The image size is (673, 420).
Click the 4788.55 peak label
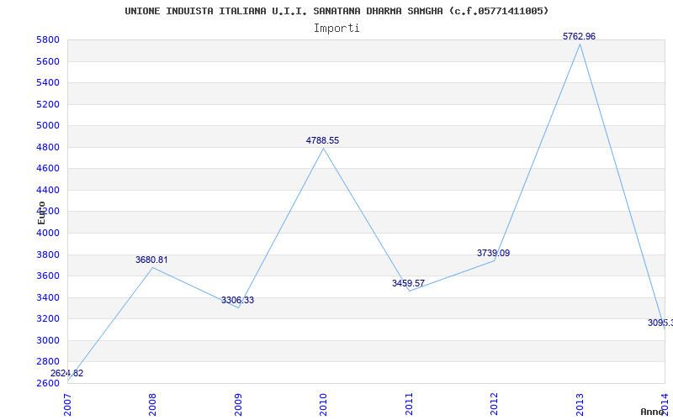(x=322, y=140)
